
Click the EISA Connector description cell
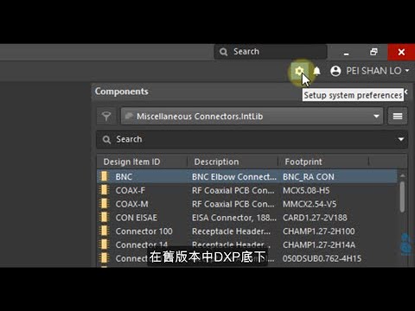coord(234,218)
